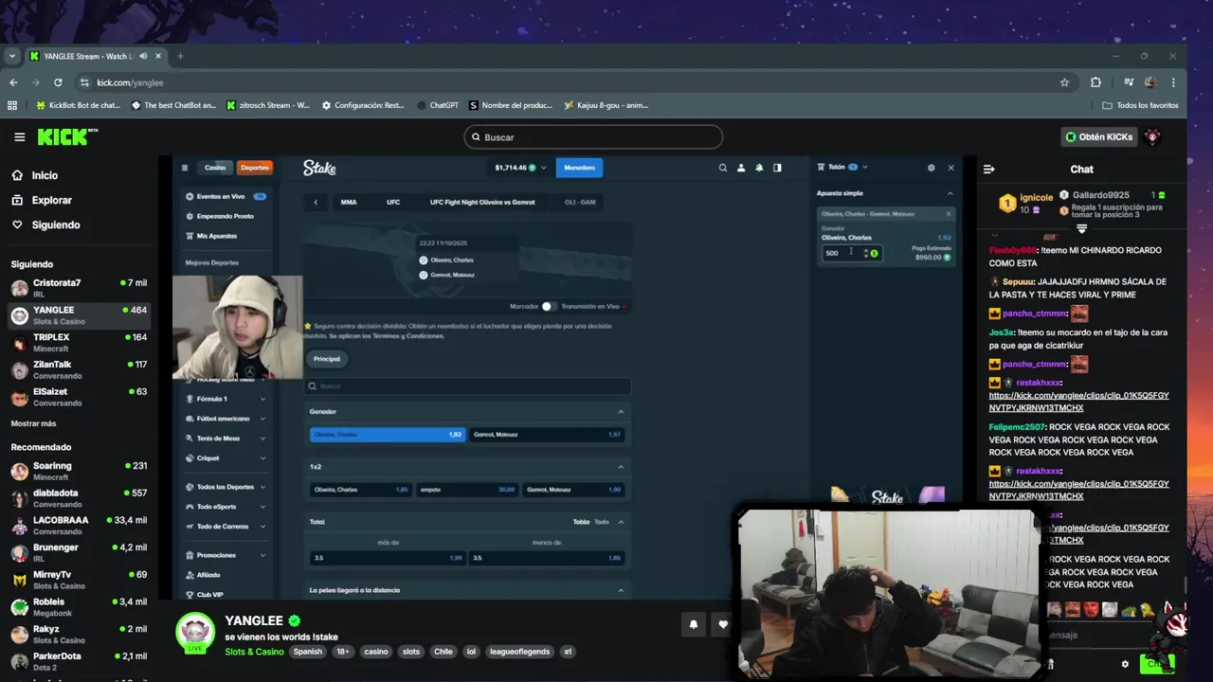This screenshot has height=682, width=1213.
Task: Collapse the Ganador market section
Action: pos(621,412)
